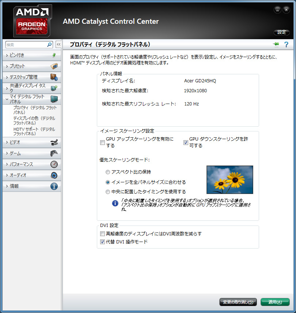
Task: Close the Catalyst Control Center window
Action: tap(286, 10)
